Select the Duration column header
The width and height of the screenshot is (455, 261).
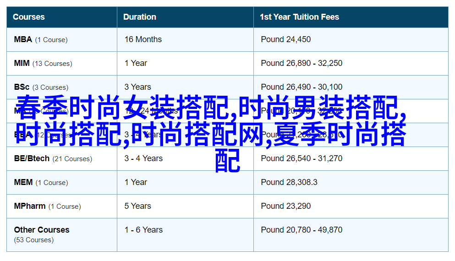(139, 17)
